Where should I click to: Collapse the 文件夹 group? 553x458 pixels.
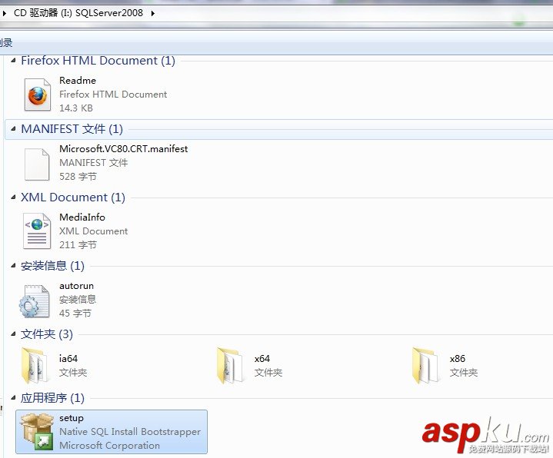coord(13,334)
